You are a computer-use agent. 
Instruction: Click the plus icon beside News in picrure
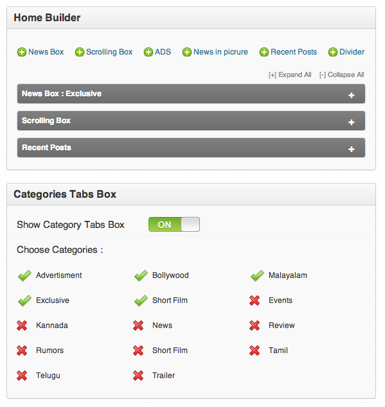[187, 52]
